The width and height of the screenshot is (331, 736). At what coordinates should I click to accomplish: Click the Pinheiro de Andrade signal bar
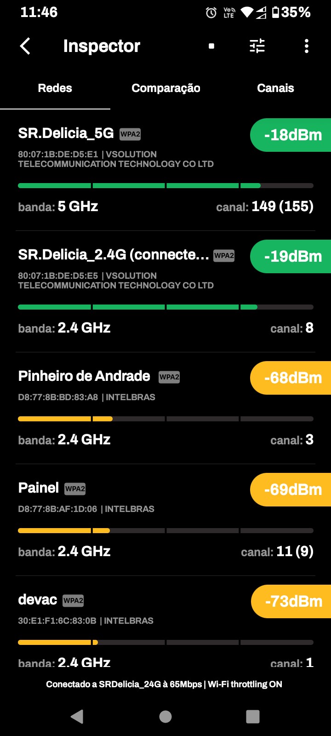coord(165,419)
